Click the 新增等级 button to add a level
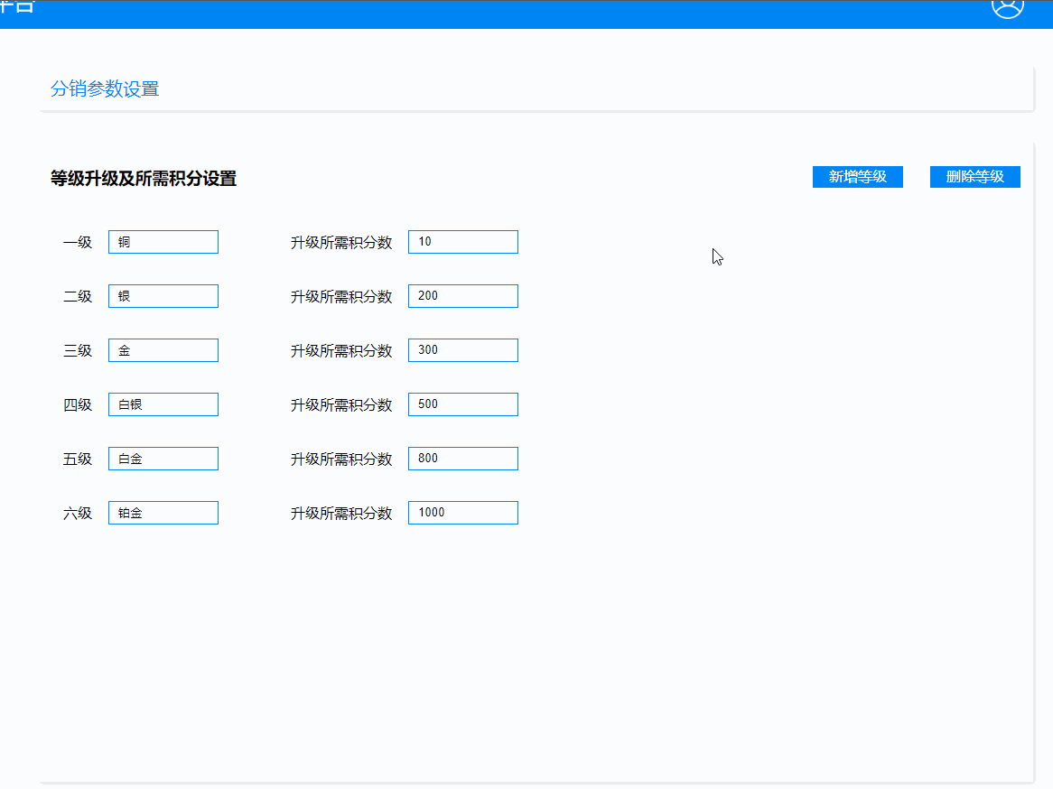Image resolution: width=1053 pixels, height=789 pixels. [x=856, y=176]
